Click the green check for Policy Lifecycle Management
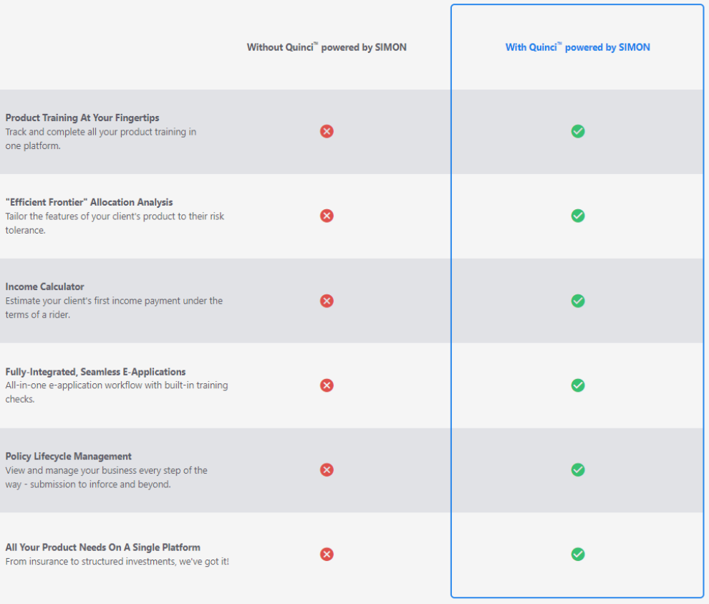Screen dimensions: 709x604 tap(577, 469)
